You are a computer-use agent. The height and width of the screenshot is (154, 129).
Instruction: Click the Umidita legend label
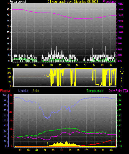point(23,91)
